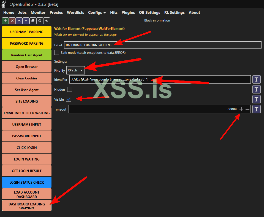This screenshot has width=264, height=217.
Task: Switch the Timeout setting to variable mode with its T icon
Action: pyautogui.click(x=256, y=109)
